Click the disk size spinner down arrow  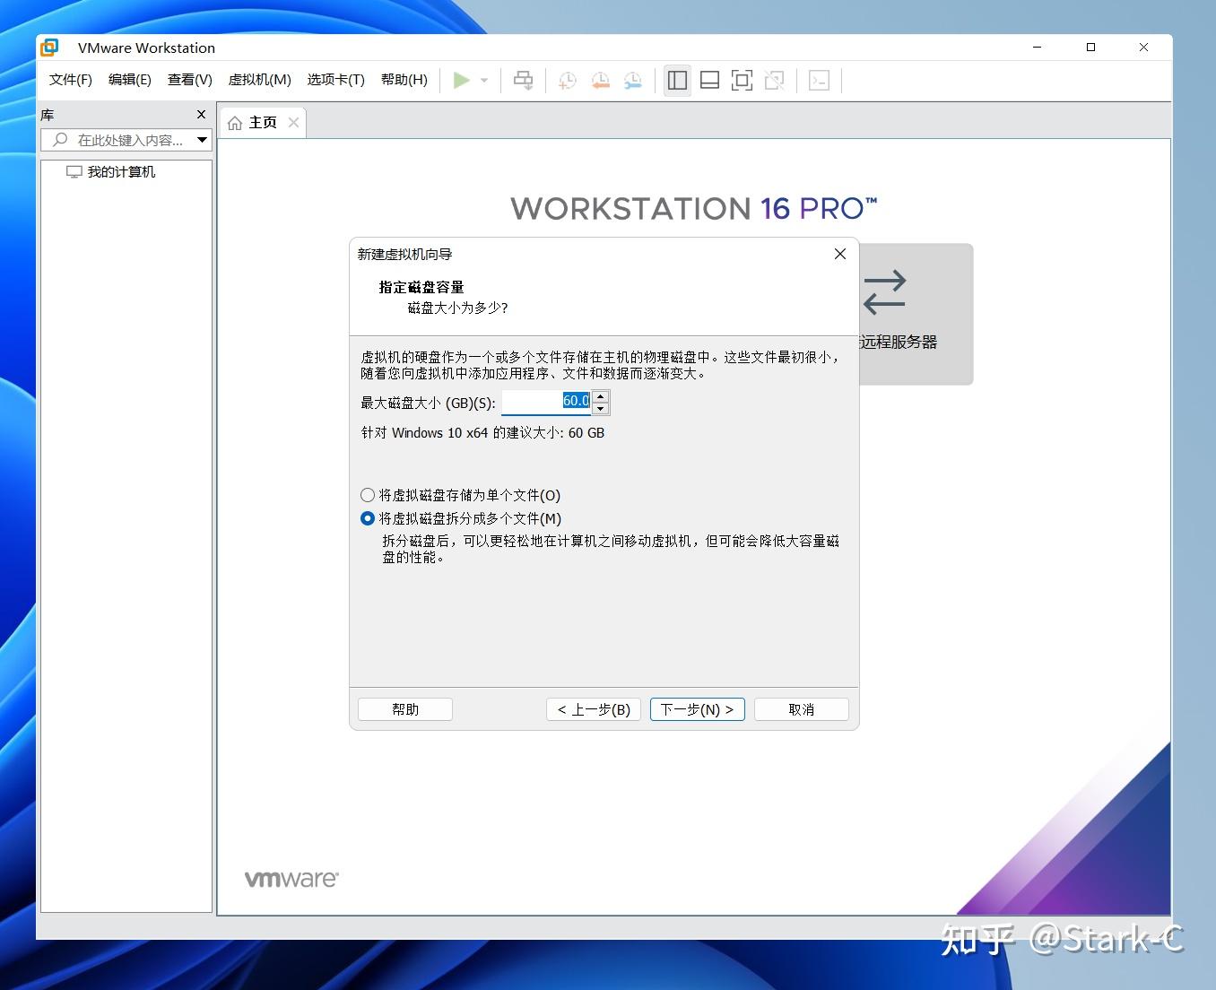pos(600,407)
